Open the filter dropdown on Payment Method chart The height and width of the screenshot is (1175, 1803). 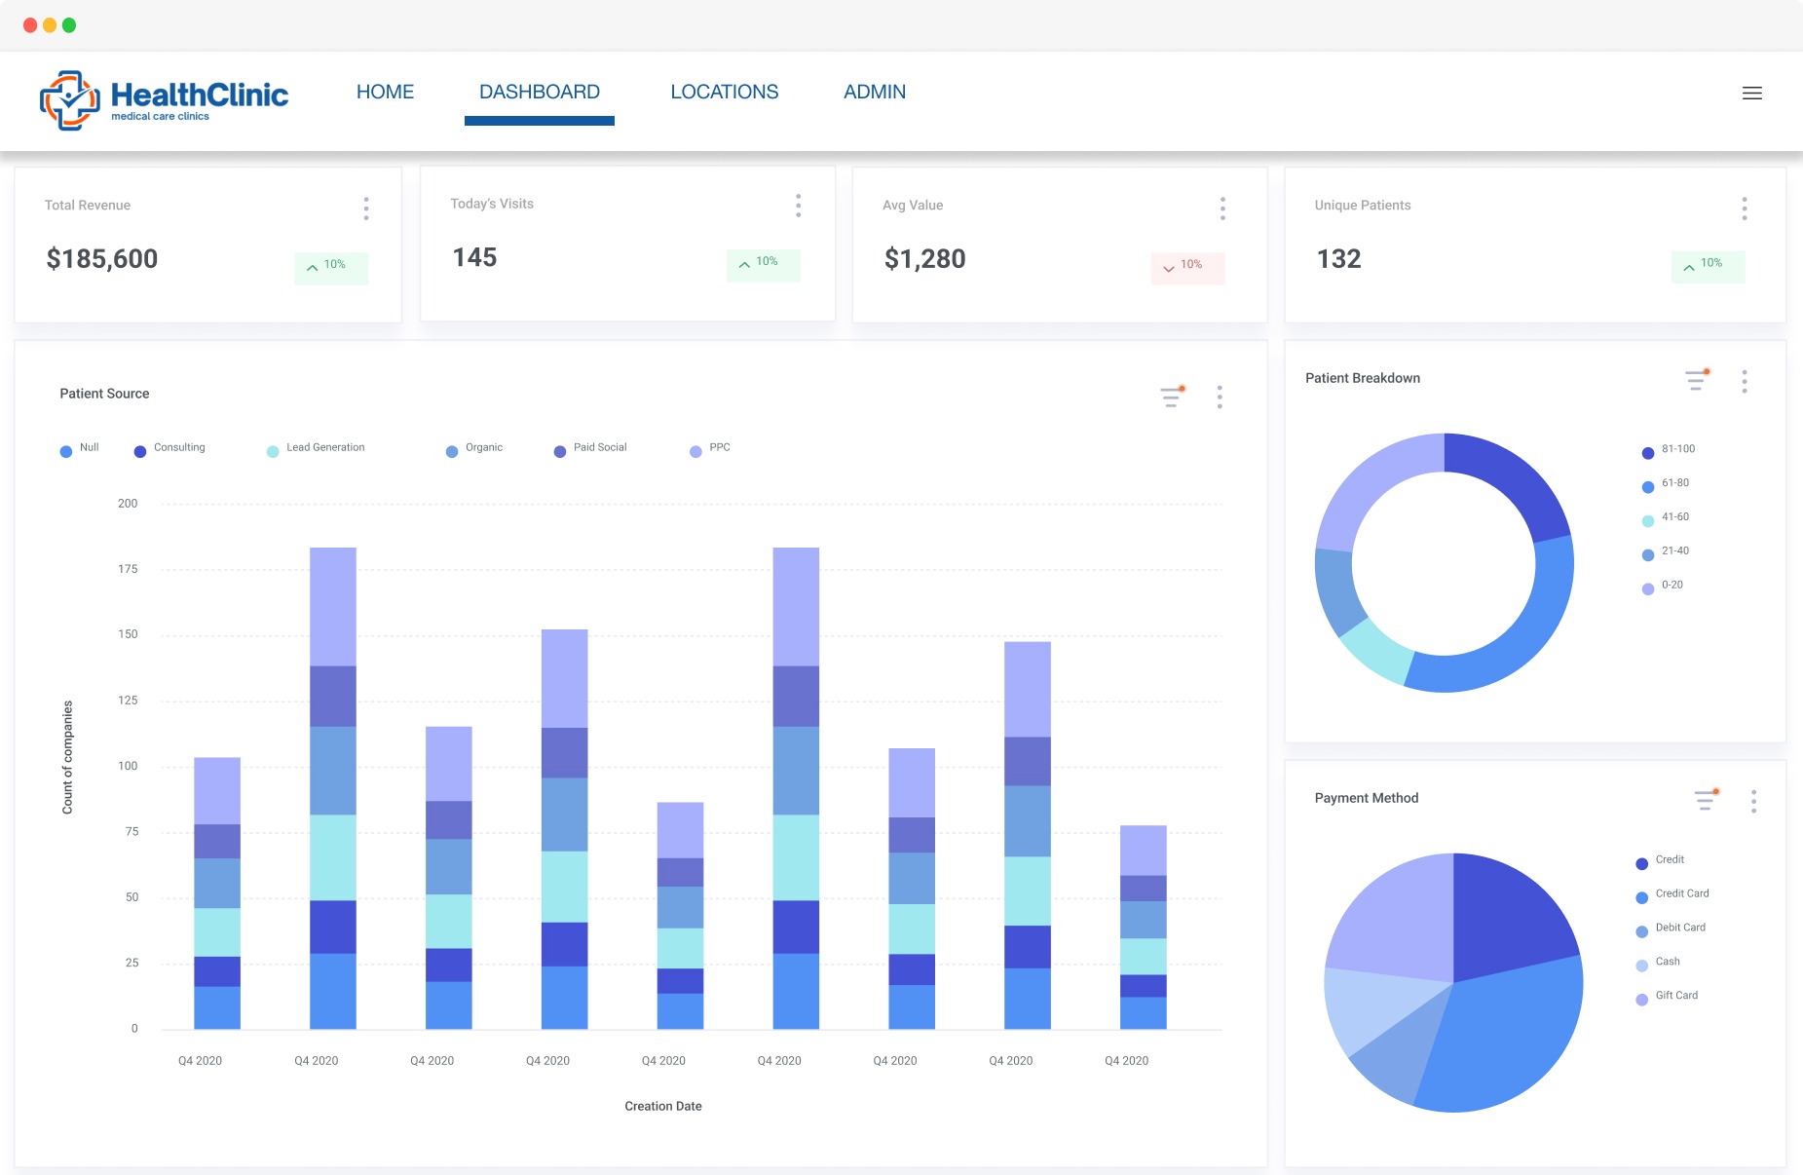[1706, 799]
